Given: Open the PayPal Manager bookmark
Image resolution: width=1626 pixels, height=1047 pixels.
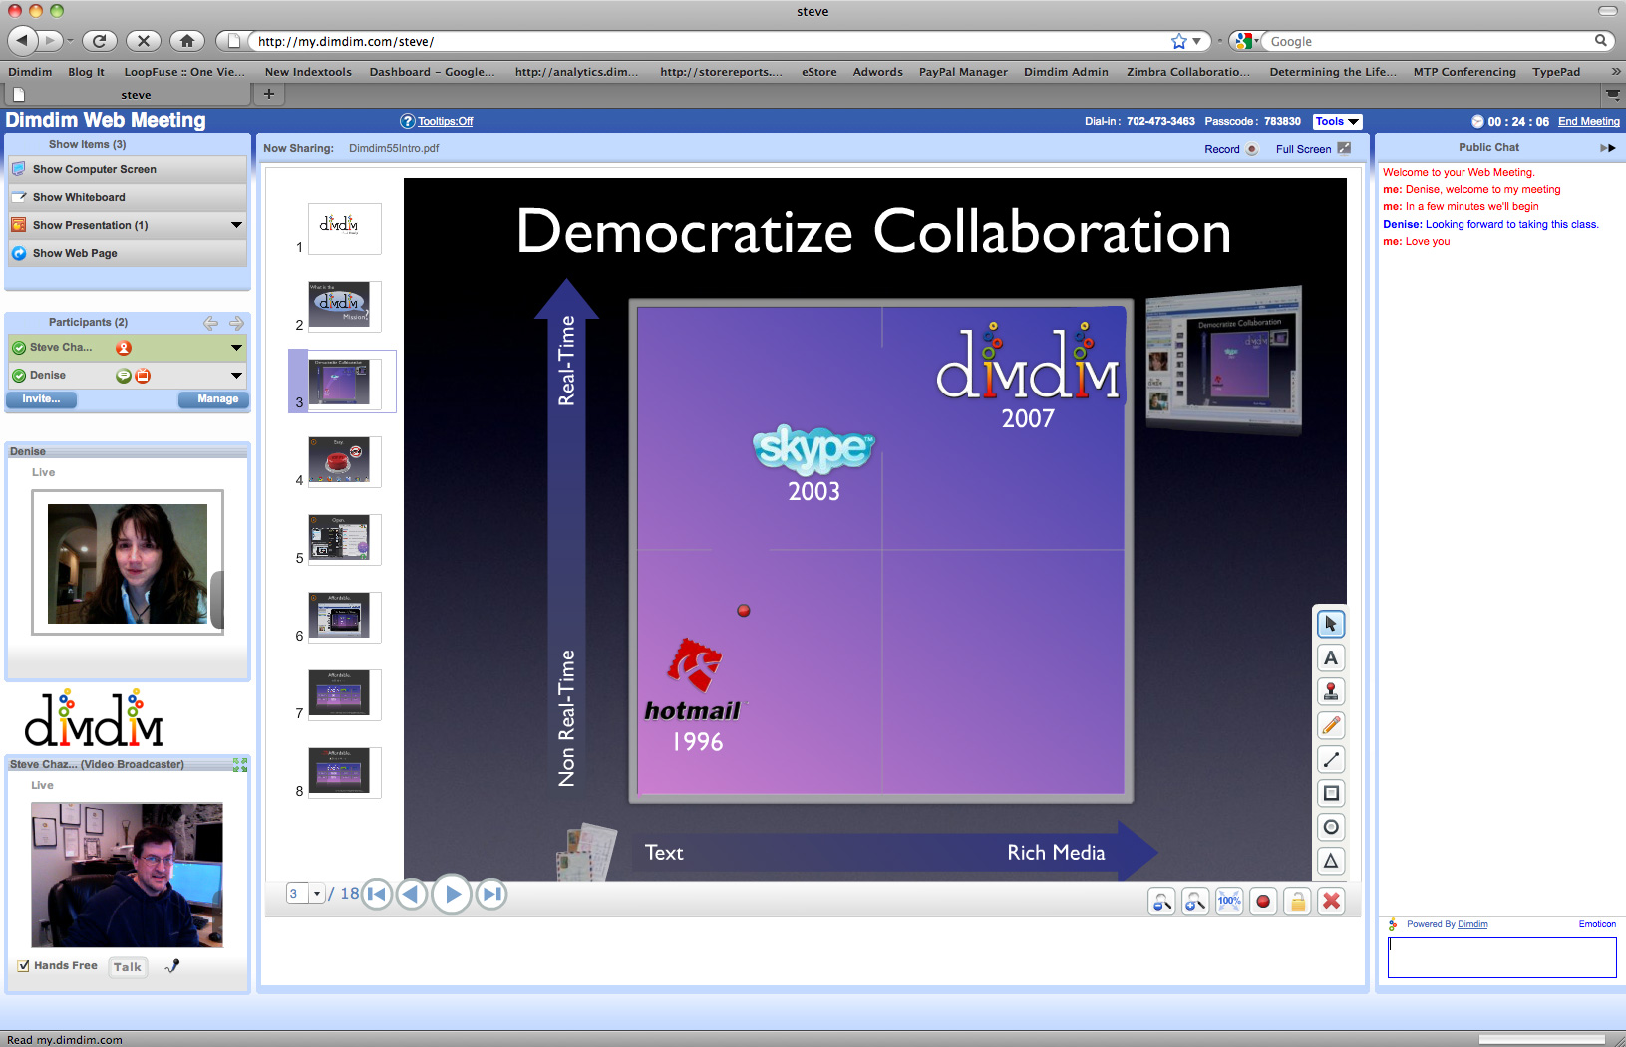Looking at the screenshot, I should tap(963, 72).
